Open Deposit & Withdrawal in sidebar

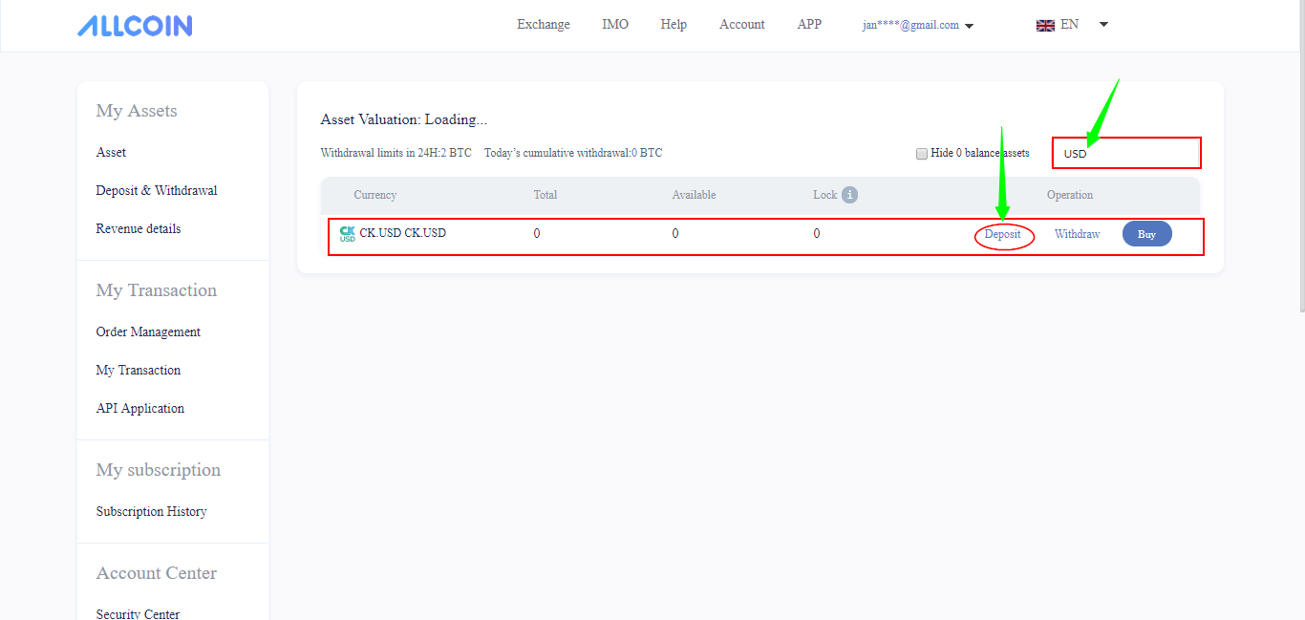click(157, 191)
